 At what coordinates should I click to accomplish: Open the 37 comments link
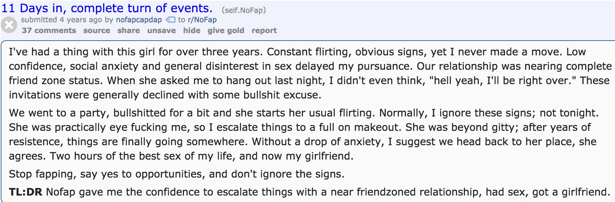tap(49, 31)
